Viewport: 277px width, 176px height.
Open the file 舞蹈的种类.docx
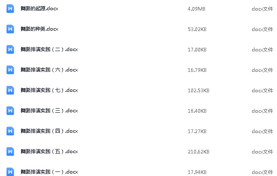coord(39,29)
